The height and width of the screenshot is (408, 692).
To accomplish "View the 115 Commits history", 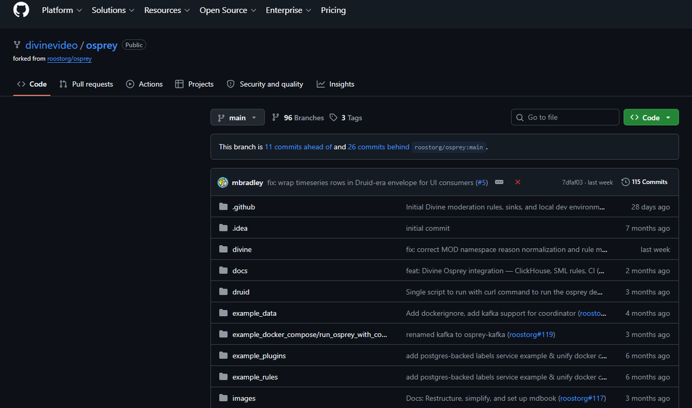I will (644, 182).
